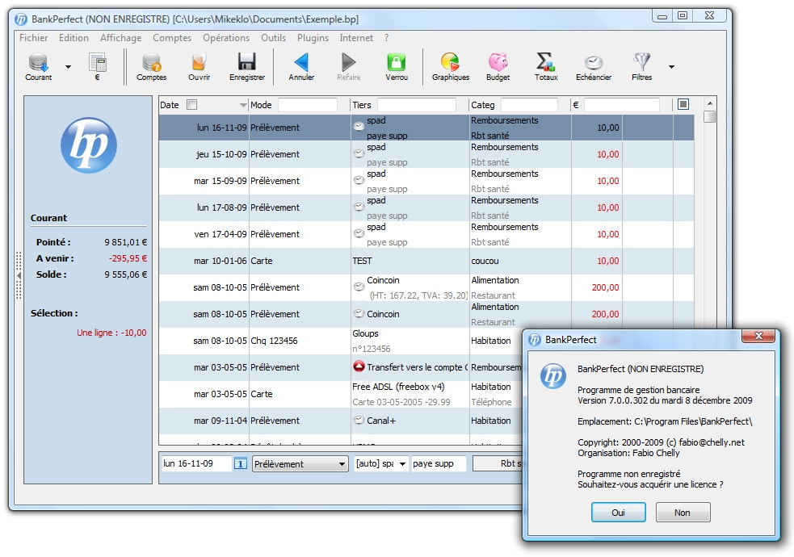Open the Opérations menu
794x557 pixels.
pyautogui.click(x=226, y=37)
